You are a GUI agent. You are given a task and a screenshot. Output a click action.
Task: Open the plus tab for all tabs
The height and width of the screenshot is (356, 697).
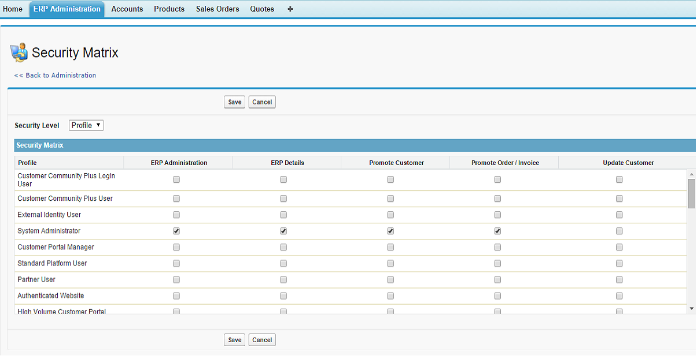coord(290,9)
